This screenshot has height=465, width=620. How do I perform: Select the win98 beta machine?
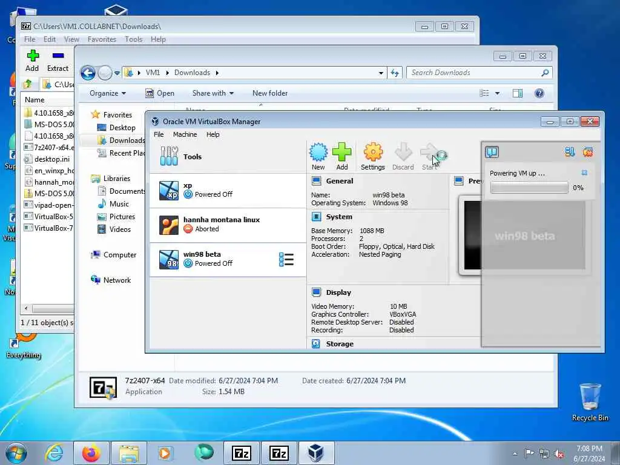coord(228,259)
